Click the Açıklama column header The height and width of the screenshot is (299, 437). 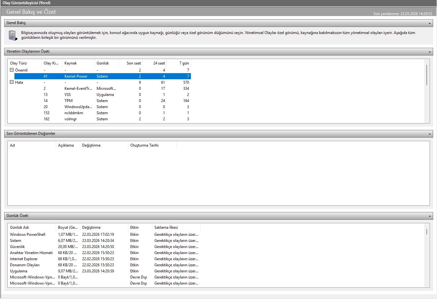click(68, 145)
